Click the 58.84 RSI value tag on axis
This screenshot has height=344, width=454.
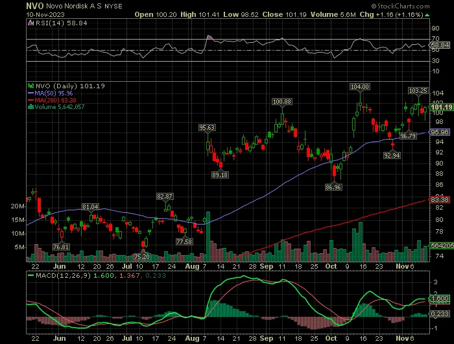point(439,45)
